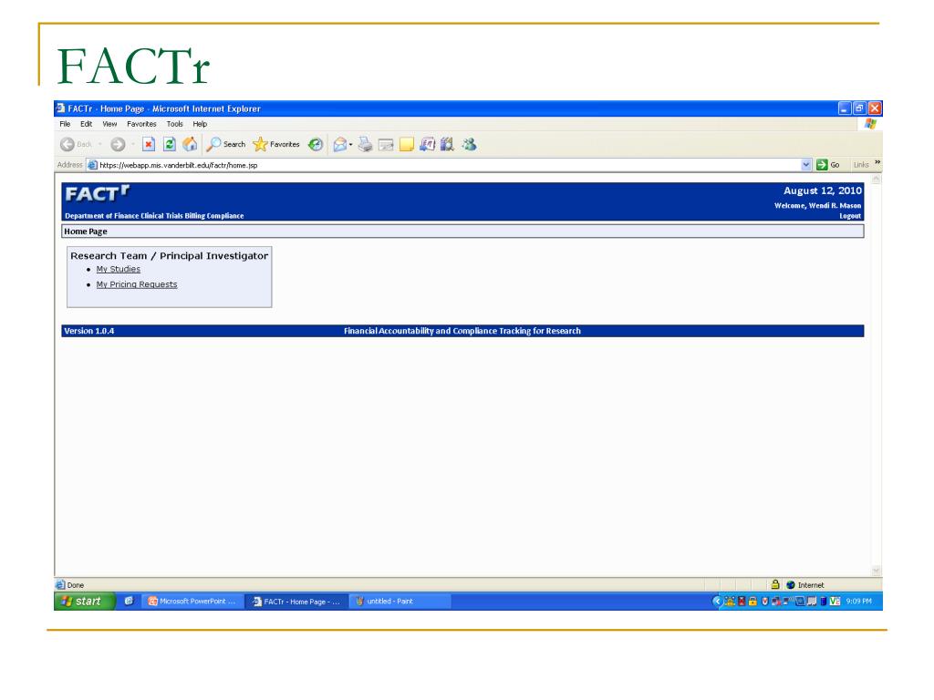Refresh the page with the green arrows icon

point(169,144)
